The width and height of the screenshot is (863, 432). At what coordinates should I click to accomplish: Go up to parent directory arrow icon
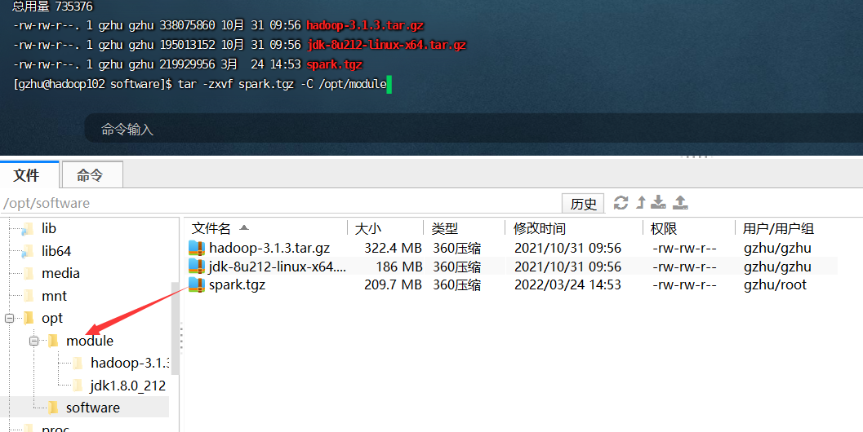(x=641, y=203)
